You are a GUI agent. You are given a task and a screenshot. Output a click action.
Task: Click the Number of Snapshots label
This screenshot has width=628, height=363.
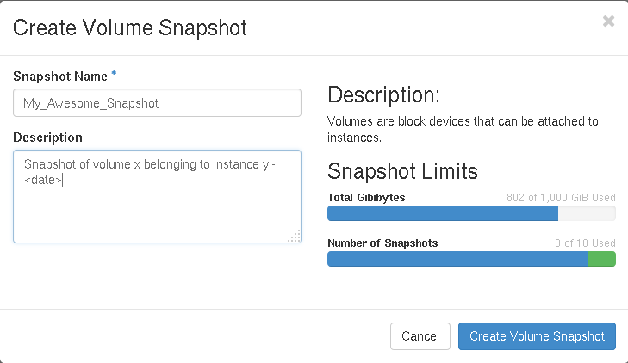tap(382, 243)
